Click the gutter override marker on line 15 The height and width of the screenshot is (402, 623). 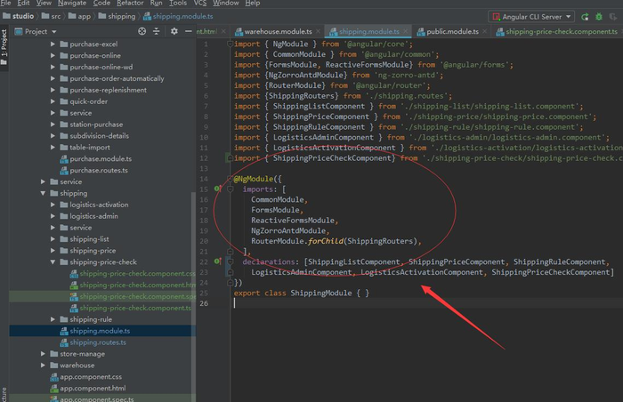coord(218,189)
